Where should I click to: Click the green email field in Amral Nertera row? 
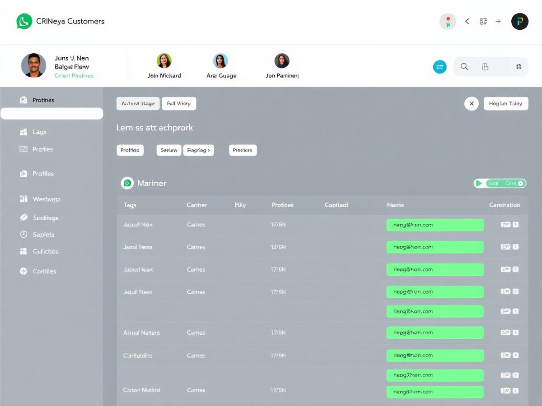pos(435,333)
